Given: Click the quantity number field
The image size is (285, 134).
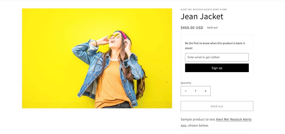Looking at the screenshot, I should [196, 91].
